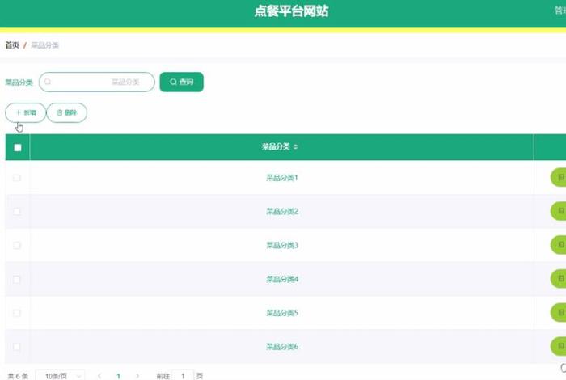Click the green action button for 菜品分类4
This screenshot has height=380, width=566.
coord(558,279)
